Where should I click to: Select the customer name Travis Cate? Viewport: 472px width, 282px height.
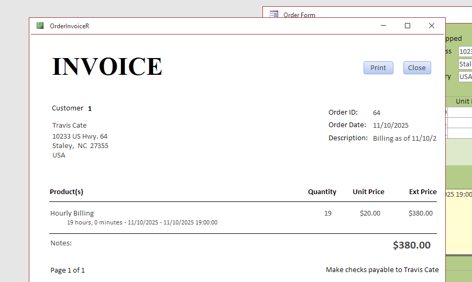pos(70,125)
